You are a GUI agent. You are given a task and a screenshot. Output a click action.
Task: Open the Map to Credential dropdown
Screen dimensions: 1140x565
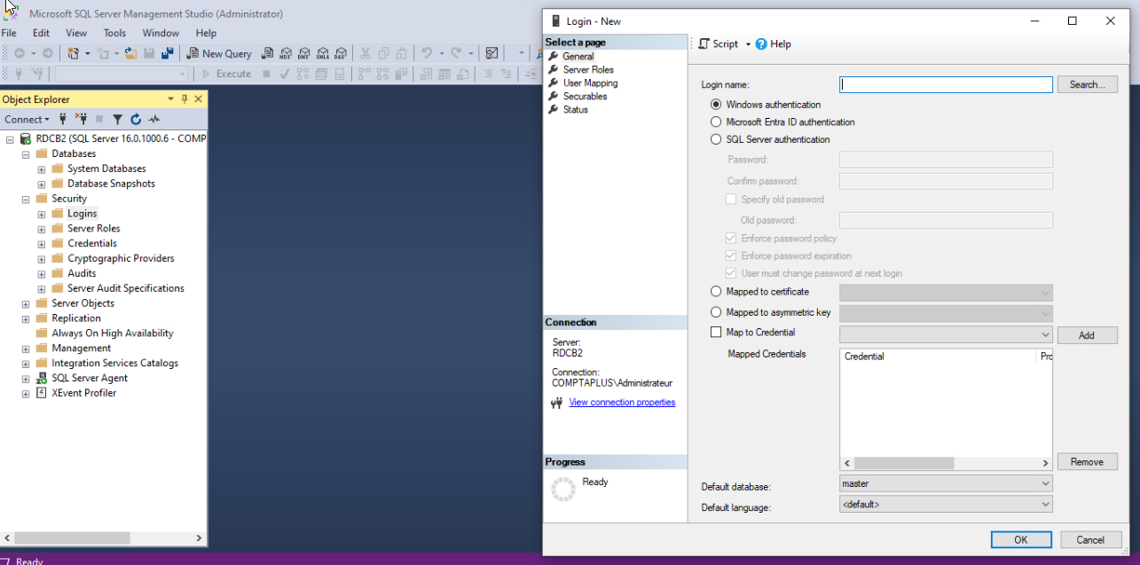click(1045, 334)
